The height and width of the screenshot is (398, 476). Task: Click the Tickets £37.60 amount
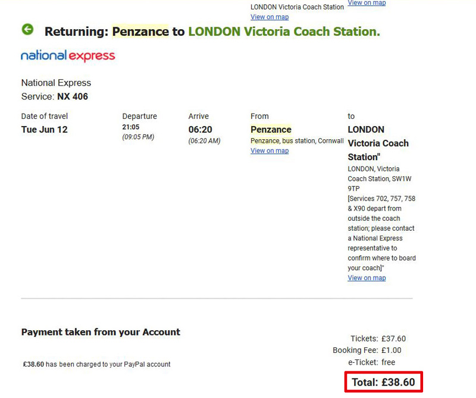(x=393, y=339)
